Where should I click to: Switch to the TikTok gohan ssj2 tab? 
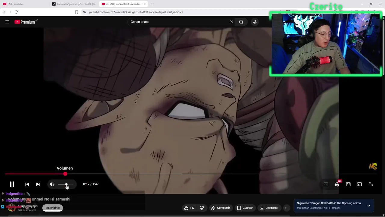click(x=74, y=4)
